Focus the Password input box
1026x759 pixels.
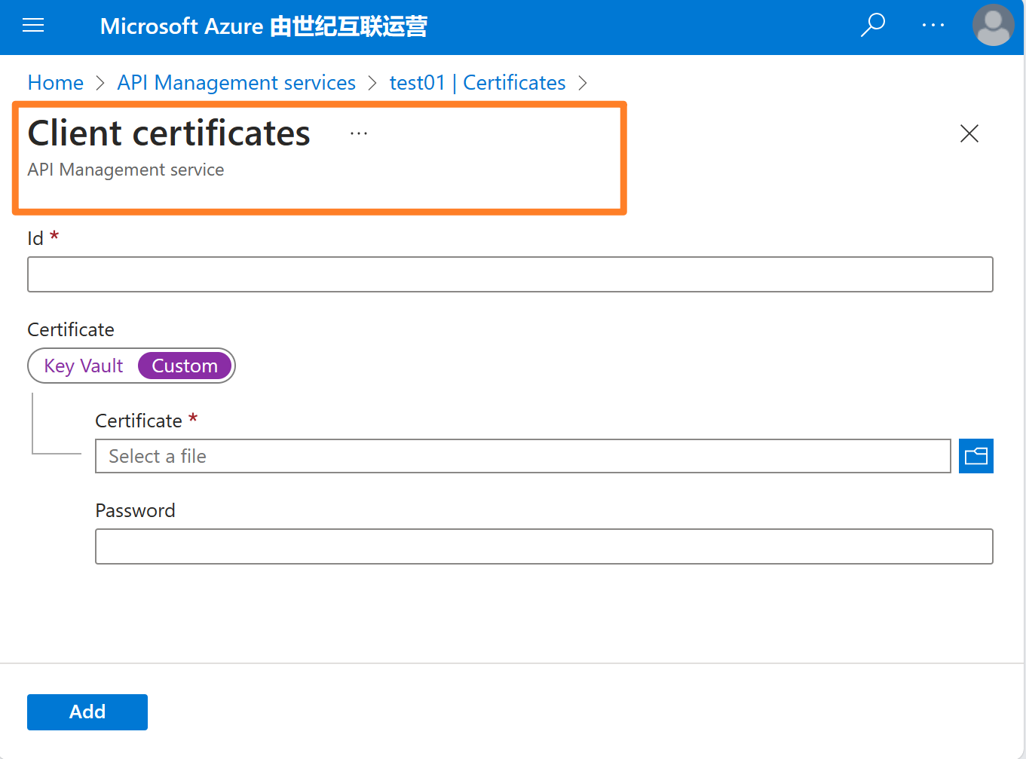[544, 546]
